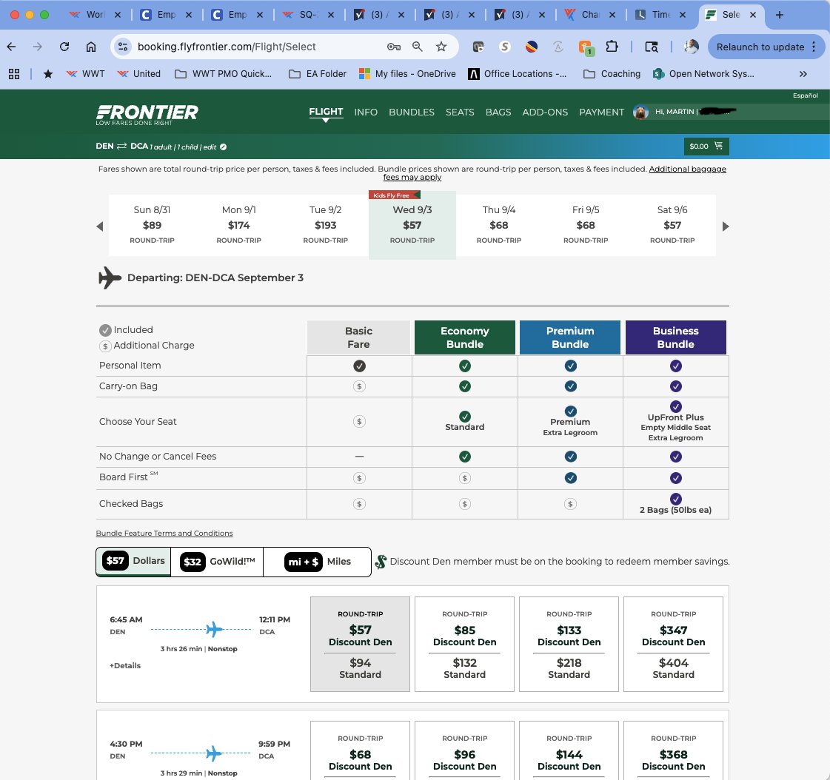Choose $133 Premium Bundle for 6:45 AM flight

(569, 644)
